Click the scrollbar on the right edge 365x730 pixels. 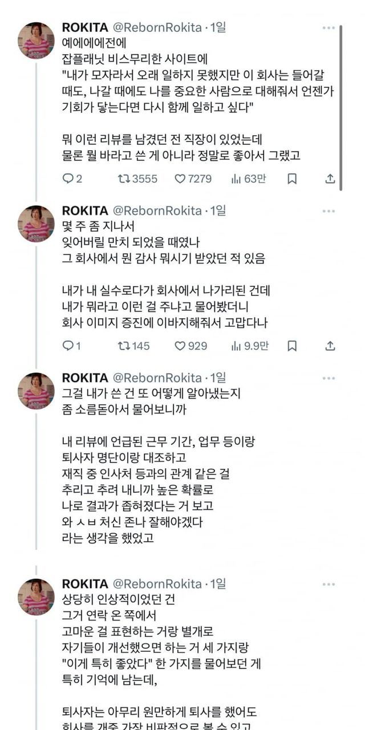pyautogui.click(x=341, y=107)
